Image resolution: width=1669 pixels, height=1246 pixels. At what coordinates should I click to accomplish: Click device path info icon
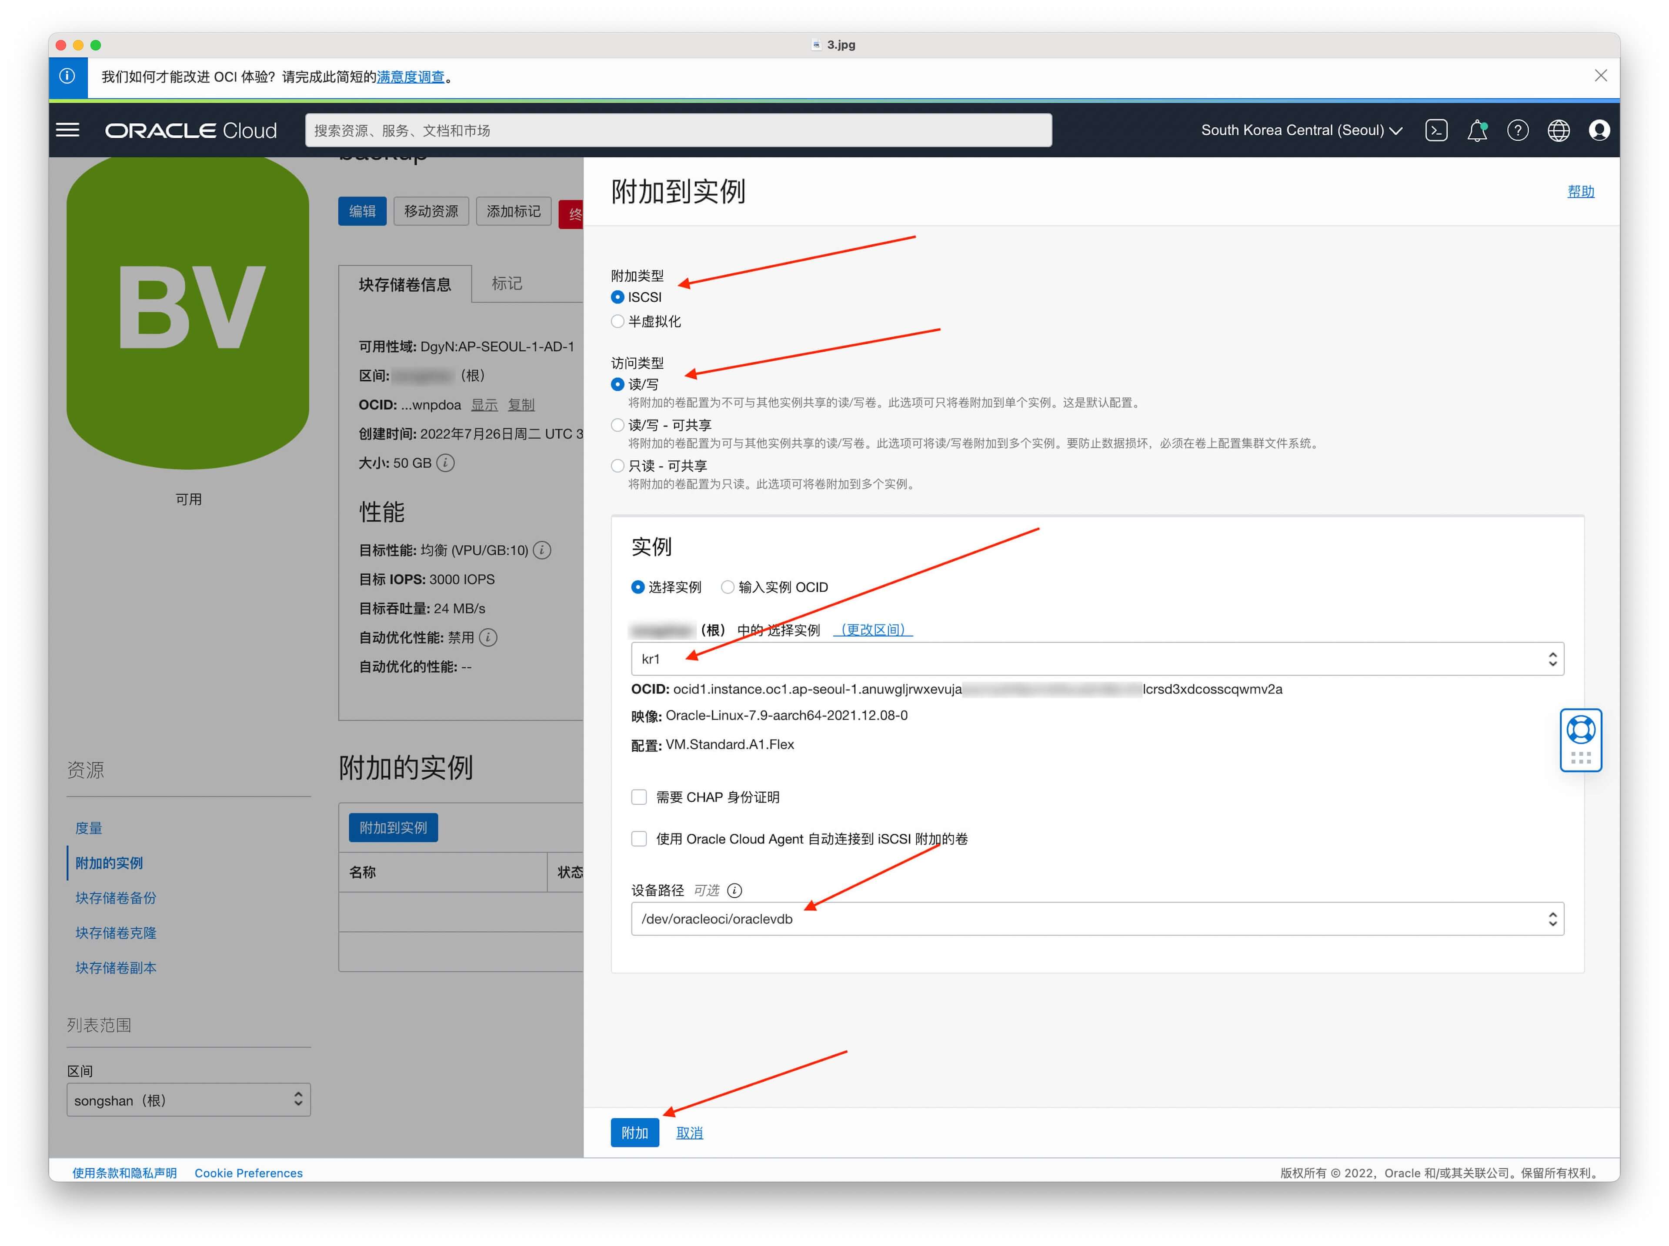tap(734, 890)
